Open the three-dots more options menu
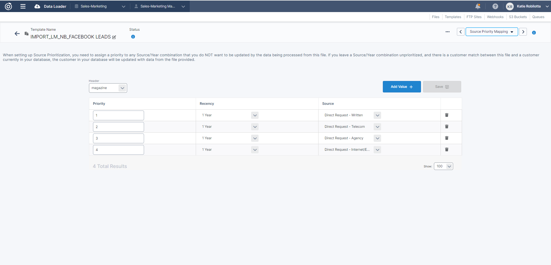Image resolution: width=551 pixels, height=265 pixels. pyautogui.click(x=447, y=32)
